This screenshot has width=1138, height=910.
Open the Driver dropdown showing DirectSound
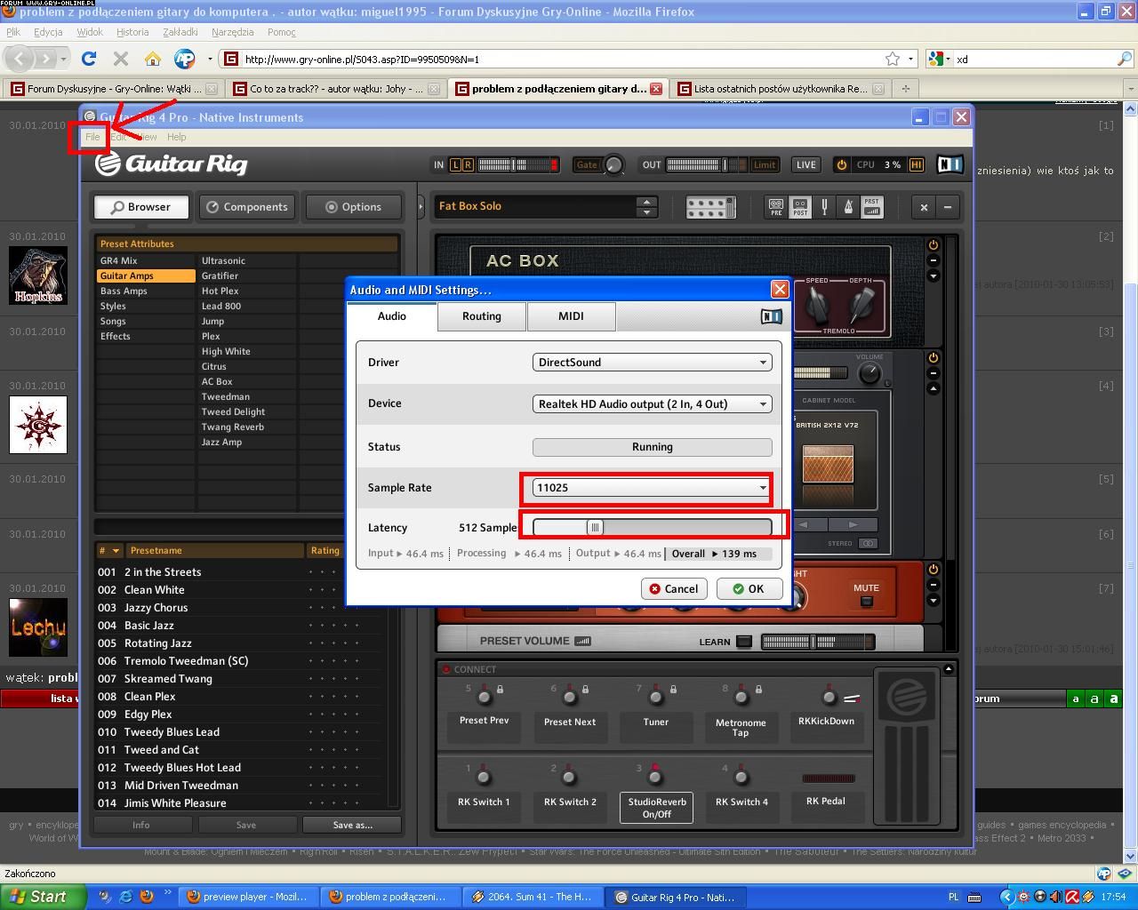tap(652, 363)
